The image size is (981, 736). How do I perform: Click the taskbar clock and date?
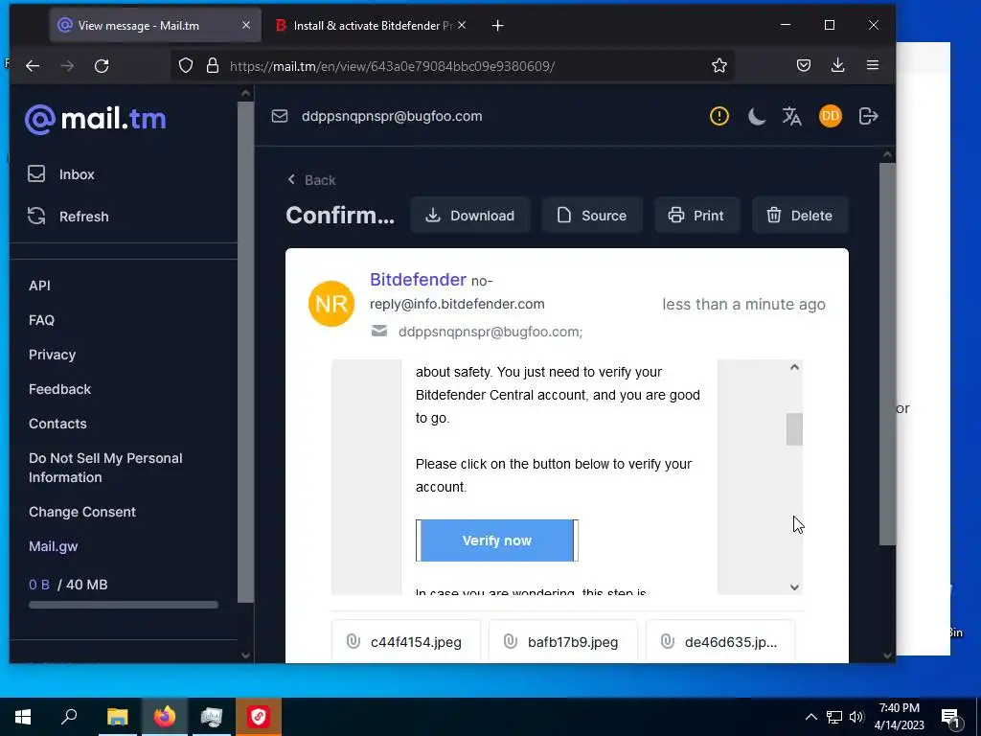[x=899, y=717]
